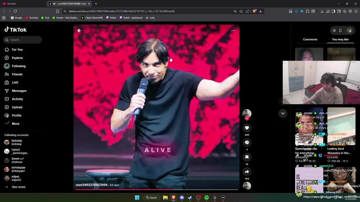The image size is (360, 202).
Task: Open OBS Studio from the taskbar
Action: (x=198, y=198)
